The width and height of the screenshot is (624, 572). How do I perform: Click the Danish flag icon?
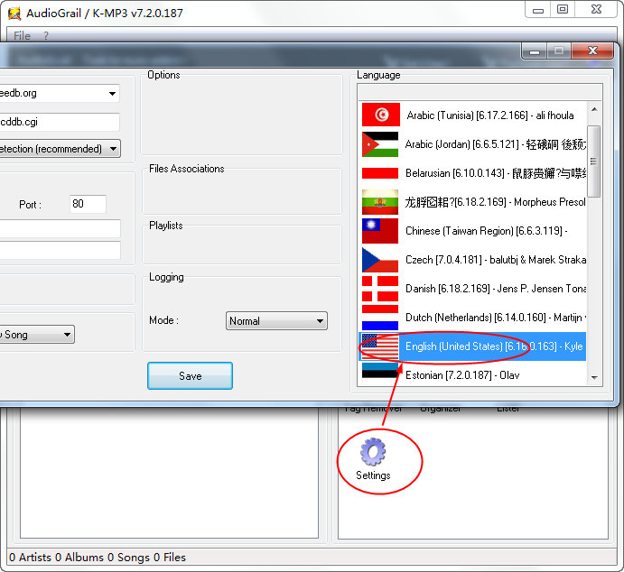380,289
